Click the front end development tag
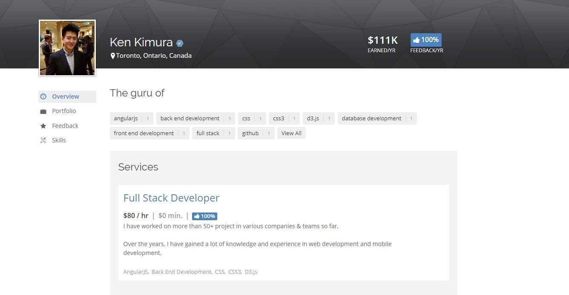569x295 pixels. pyautogui.click(x=149, y=133)
